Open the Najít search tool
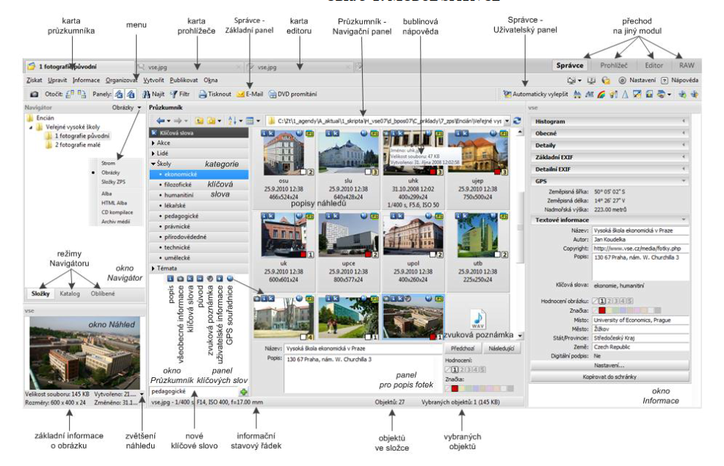Viewport: 724px width, 466px height. pyautogui.click(x=153, y=94)
